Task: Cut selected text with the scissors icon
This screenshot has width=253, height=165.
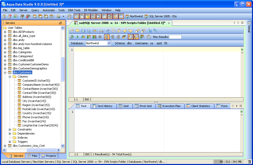Action: point(108,31)
